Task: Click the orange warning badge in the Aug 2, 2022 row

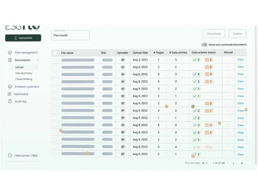Action: 208,59
